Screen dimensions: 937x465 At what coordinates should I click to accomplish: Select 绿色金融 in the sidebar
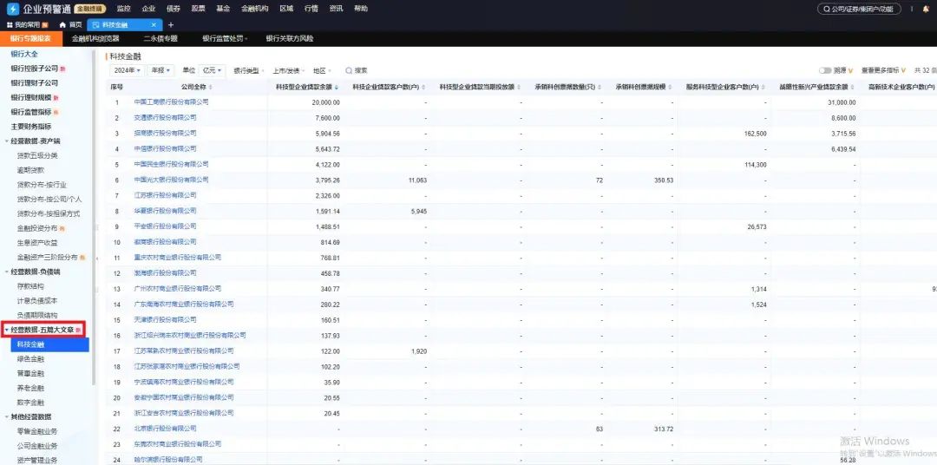pos(30,359)
